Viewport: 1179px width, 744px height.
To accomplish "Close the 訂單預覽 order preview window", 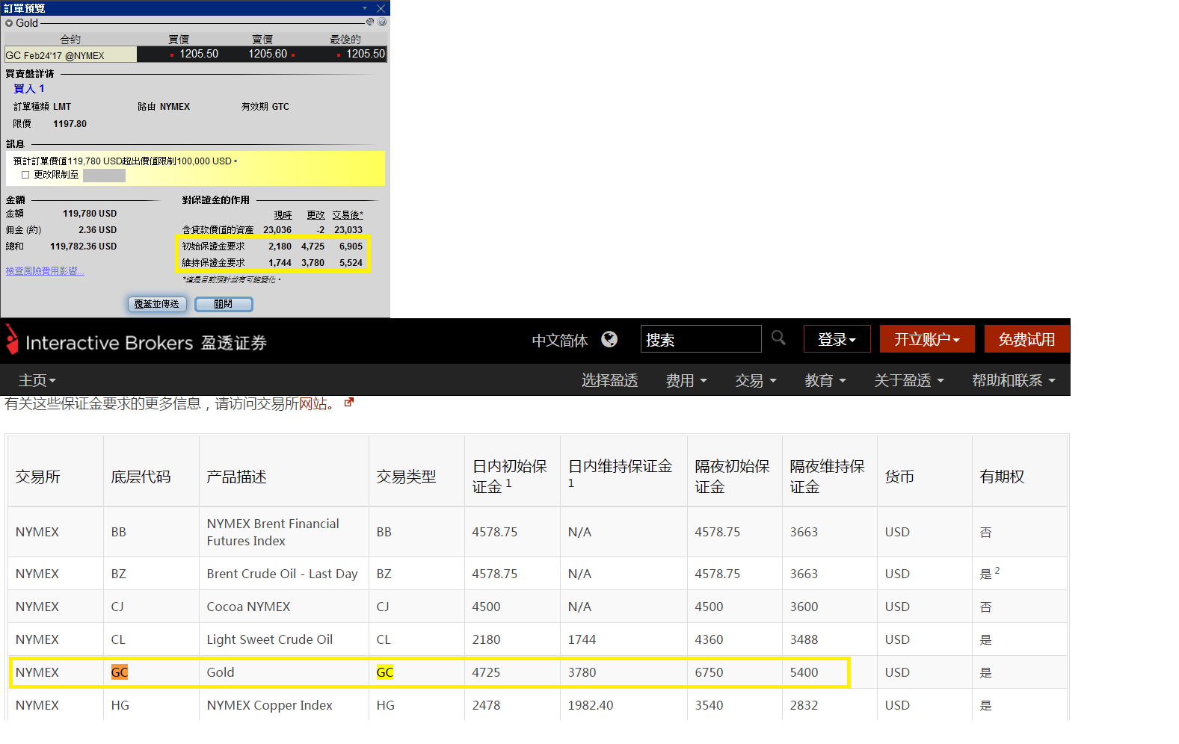I will pos(381,8).
